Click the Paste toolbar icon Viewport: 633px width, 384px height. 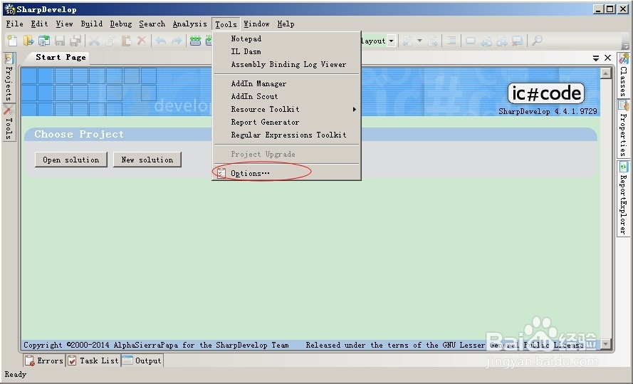126,41
